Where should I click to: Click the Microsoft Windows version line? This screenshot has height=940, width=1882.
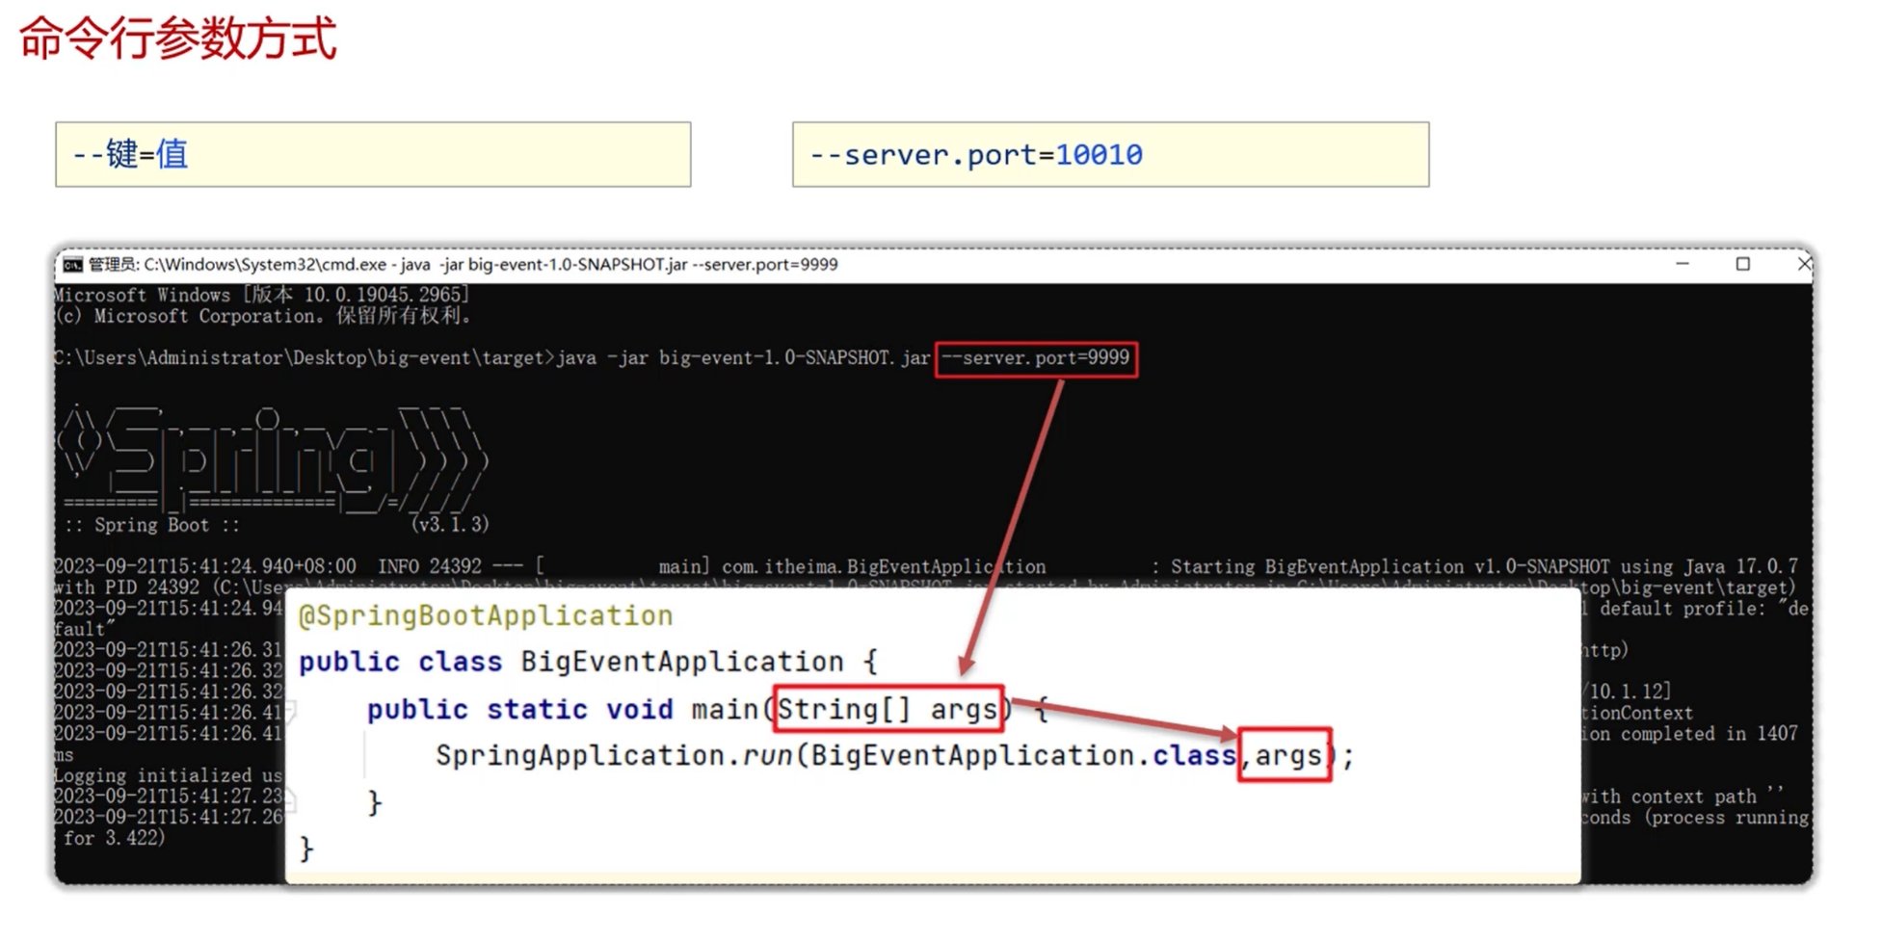262,295
